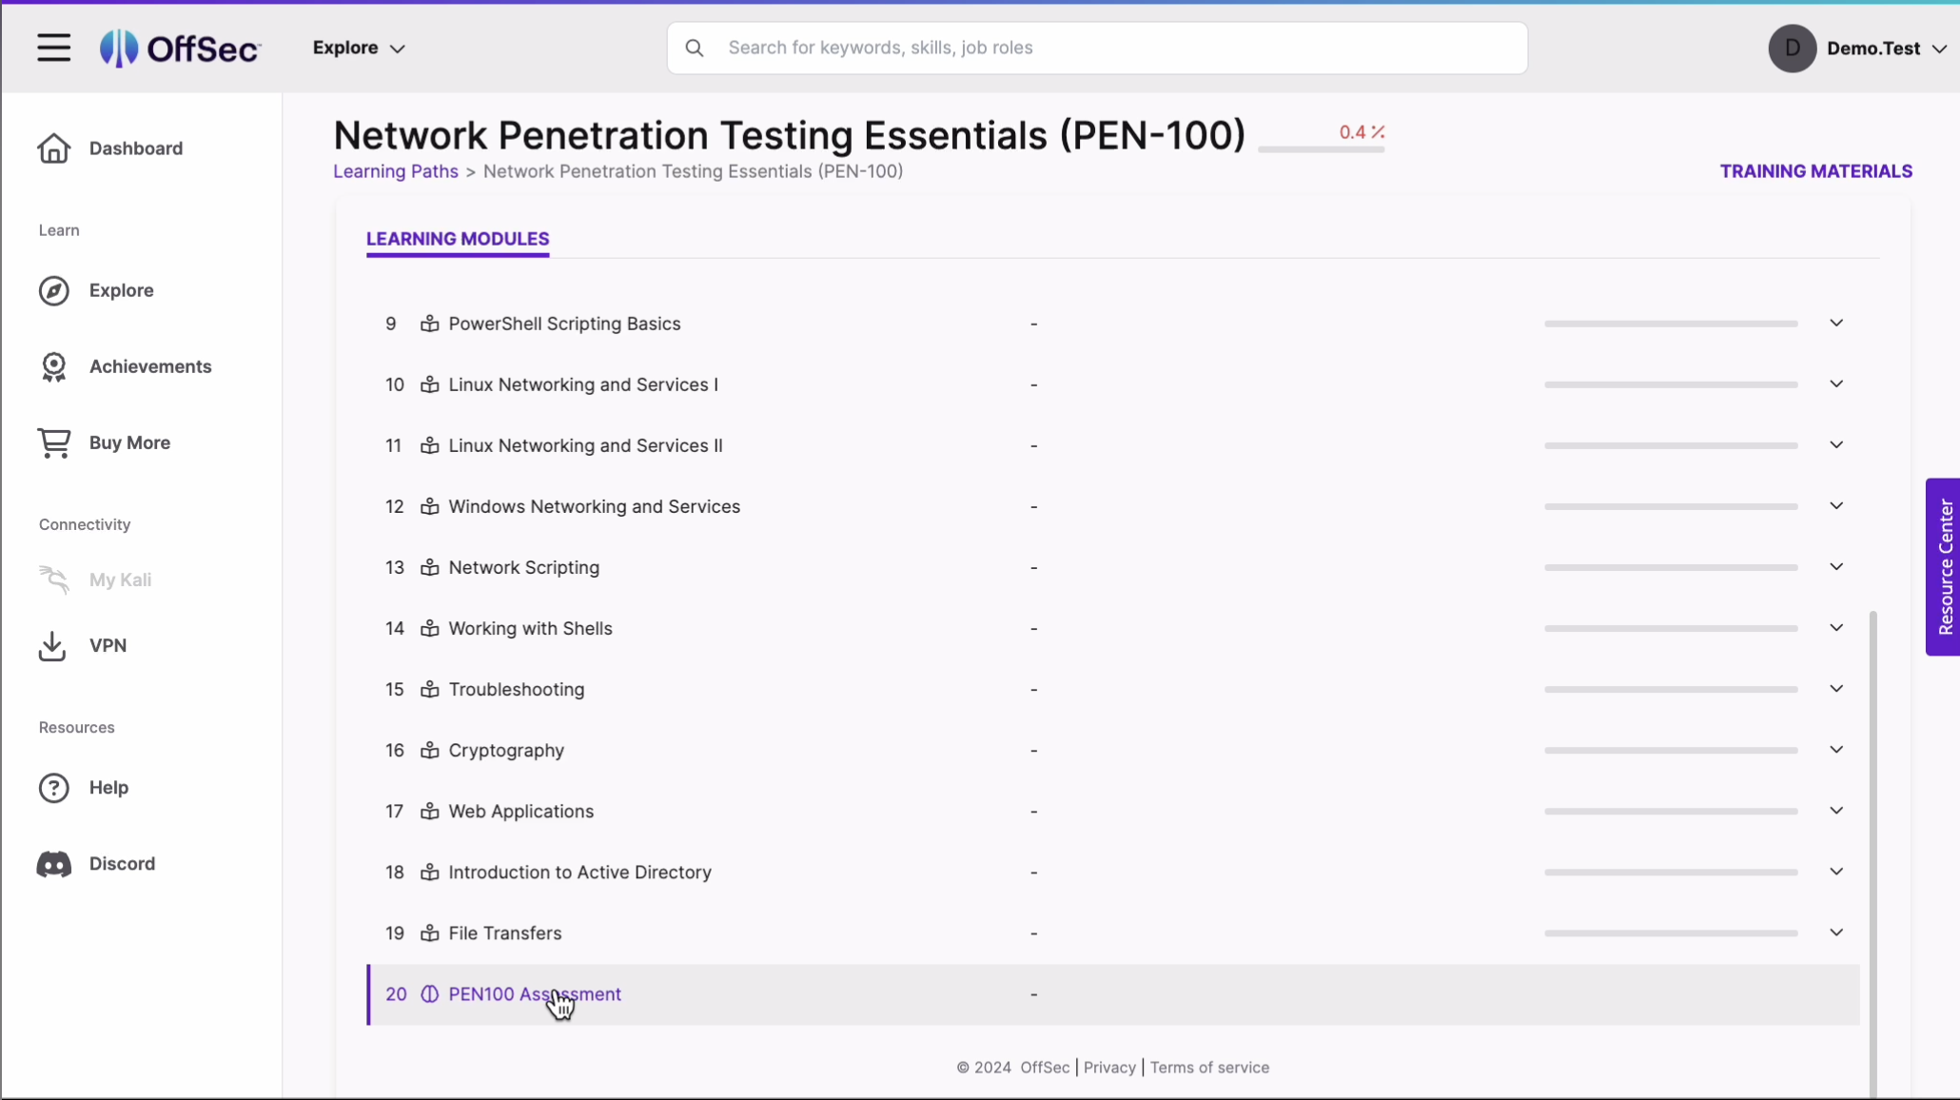The height and width of the screenshot is (1100, 1960).
Task: Click the Buy More cart icon
Action: 53,442
